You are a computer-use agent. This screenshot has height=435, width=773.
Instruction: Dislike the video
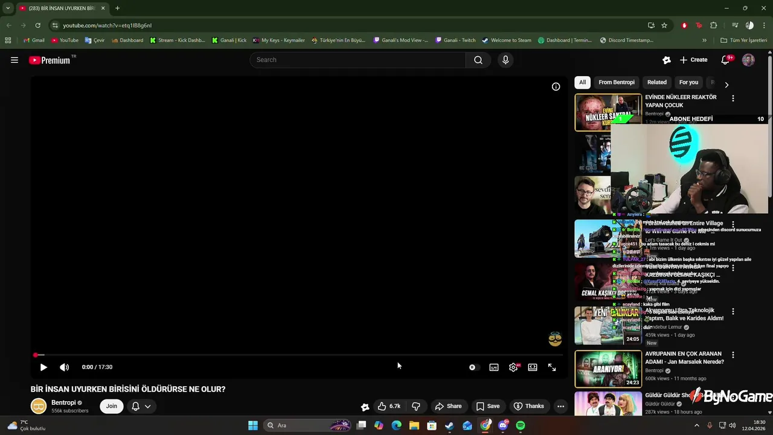tap(416, 406)
